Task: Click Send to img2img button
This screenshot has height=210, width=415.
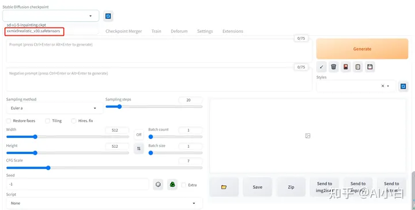Action: click(325, 187)
